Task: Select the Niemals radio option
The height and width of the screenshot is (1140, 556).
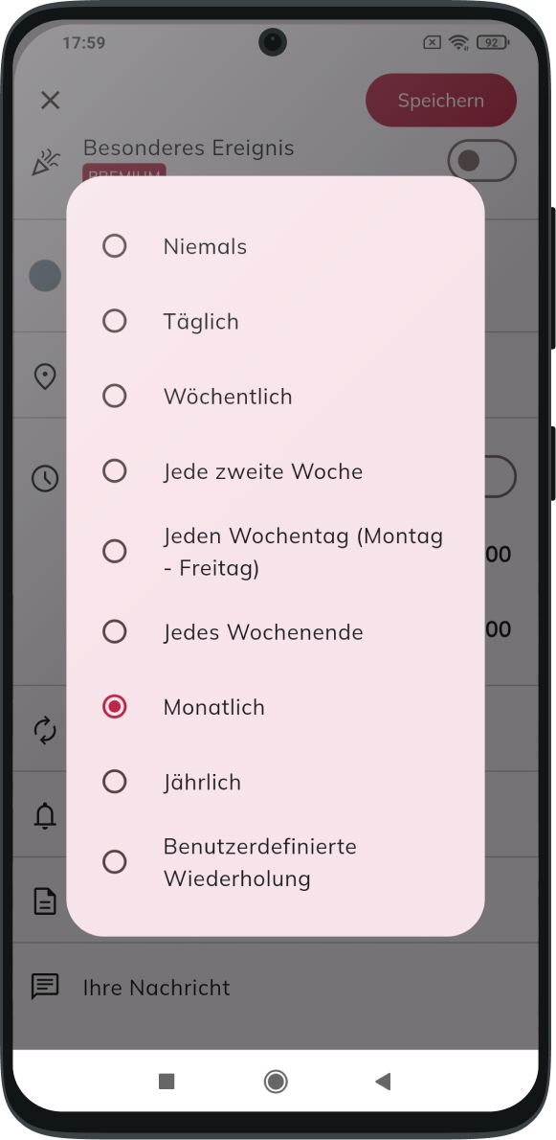Action: (x=275, y=246)
